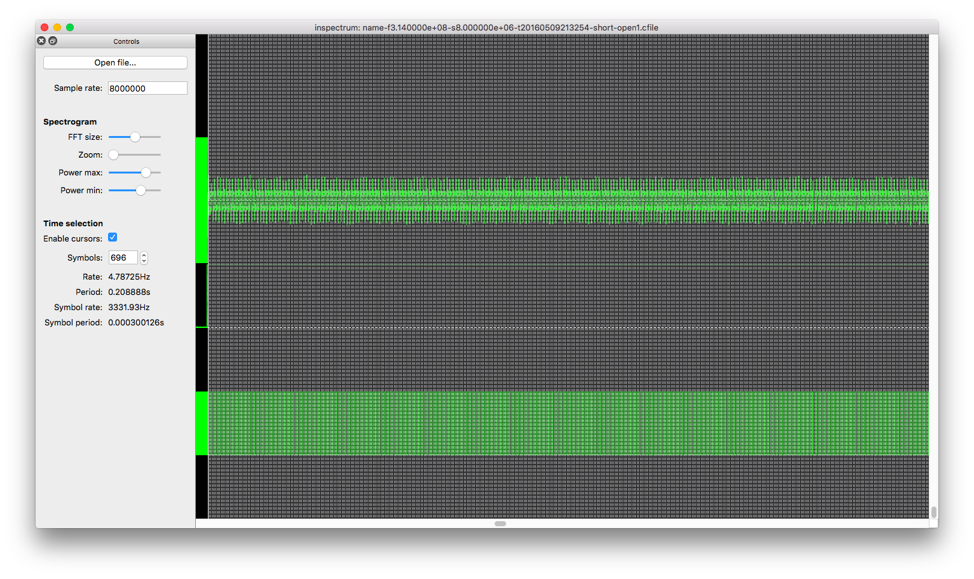This screenshot has width=974, height=579.
Task: Click the Symbol rate value 3331.93Hz
Action: click(x=129, y=307)
